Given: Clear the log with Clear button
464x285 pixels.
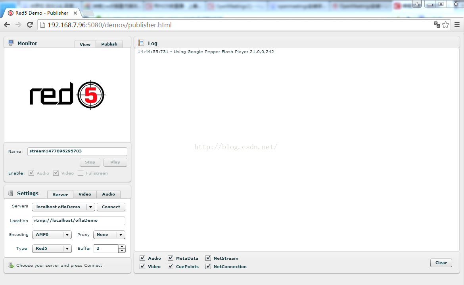Looking at the screenshot, I should point(441,262).
